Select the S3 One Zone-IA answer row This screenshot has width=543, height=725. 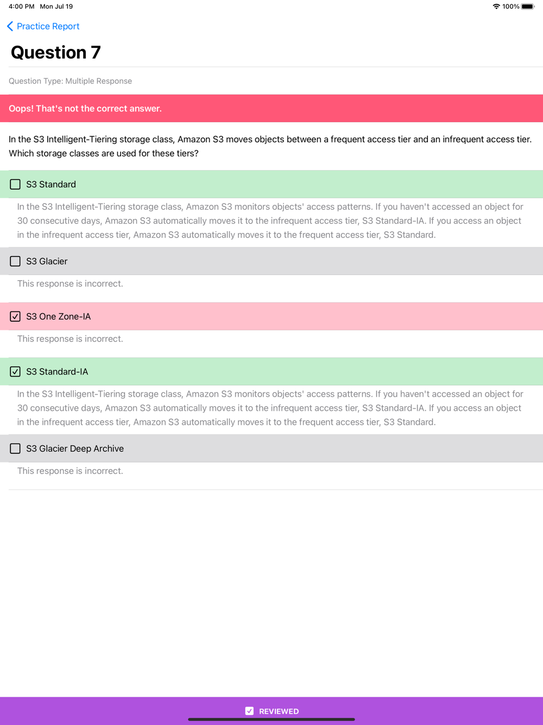point(271,316)
